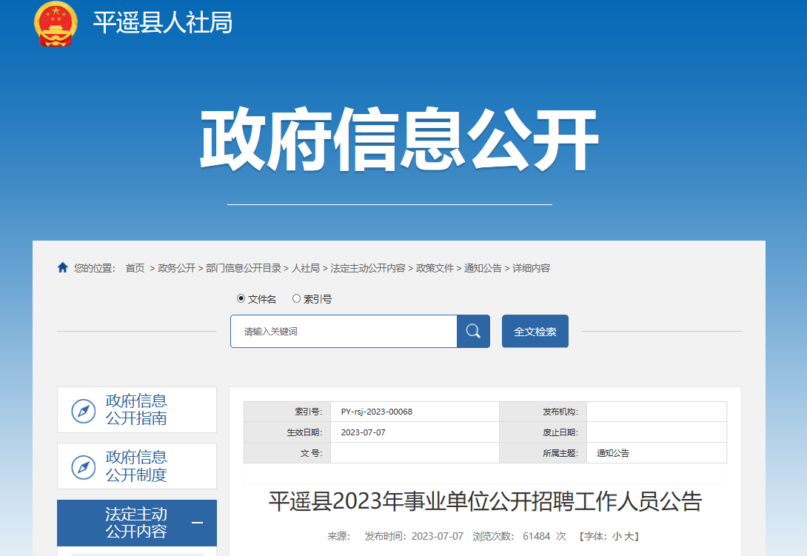807x556 pixels.
Task: Open 通知公告 breadcrumb link
Action: pos(483,268)
